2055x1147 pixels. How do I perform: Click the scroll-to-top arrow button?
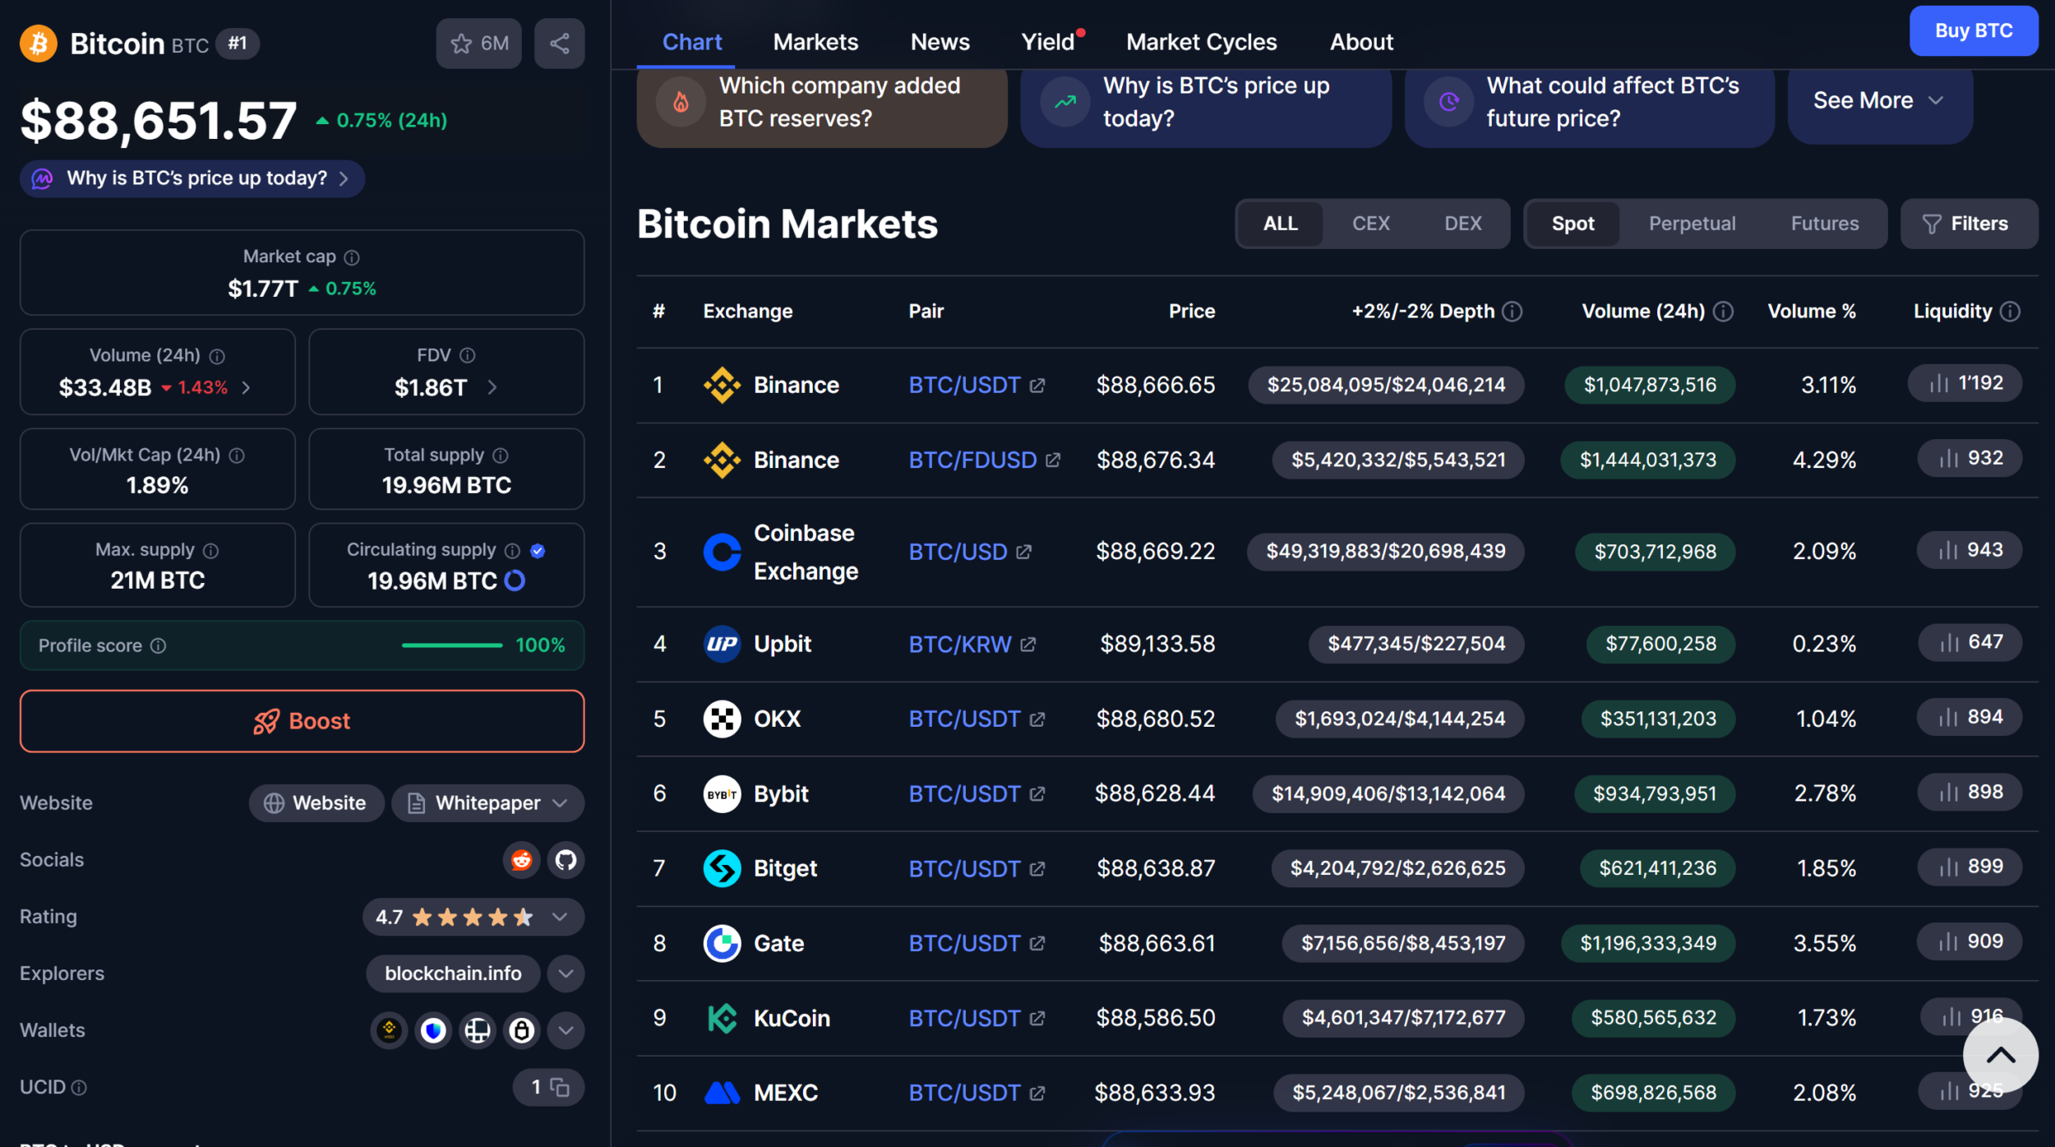point(2000,1055)
